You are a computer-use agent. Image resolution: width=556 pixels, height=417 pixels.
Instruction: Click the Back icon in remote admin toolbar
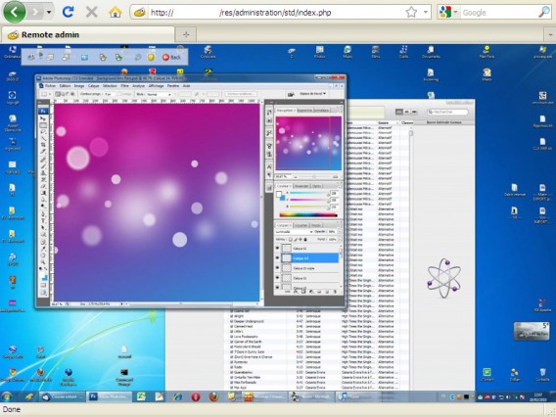point(171,57)
